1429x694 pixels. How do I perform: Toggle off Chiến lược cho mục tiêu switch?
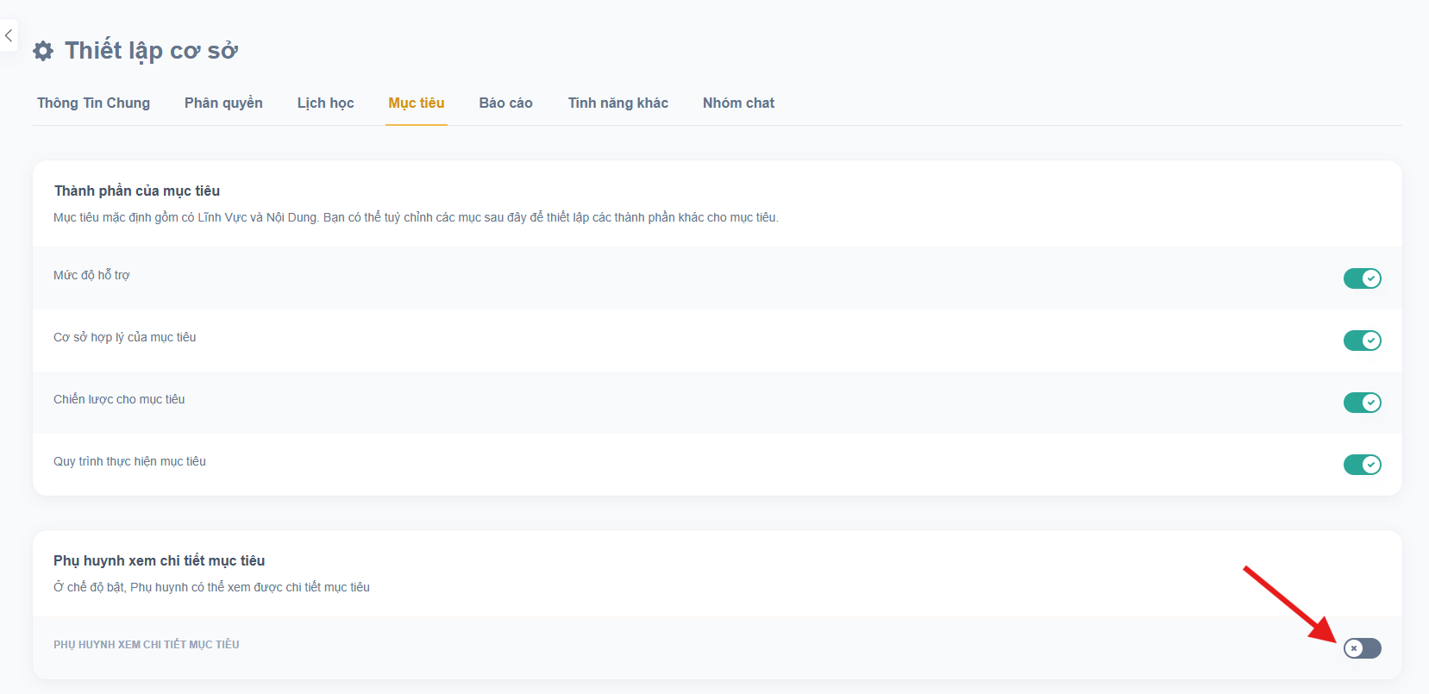click(1362, 403)
